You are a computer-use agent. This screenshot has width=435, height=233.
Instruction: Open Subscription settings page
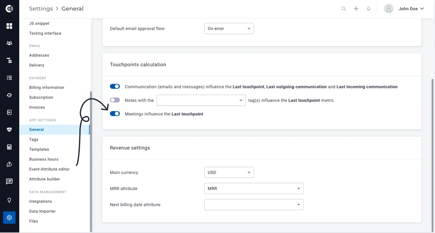pos(41,97)
